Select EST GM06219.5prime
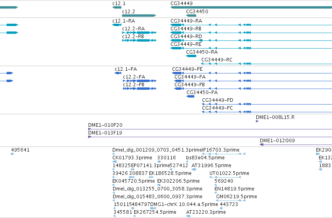332x218 pixels. (237, 197)
